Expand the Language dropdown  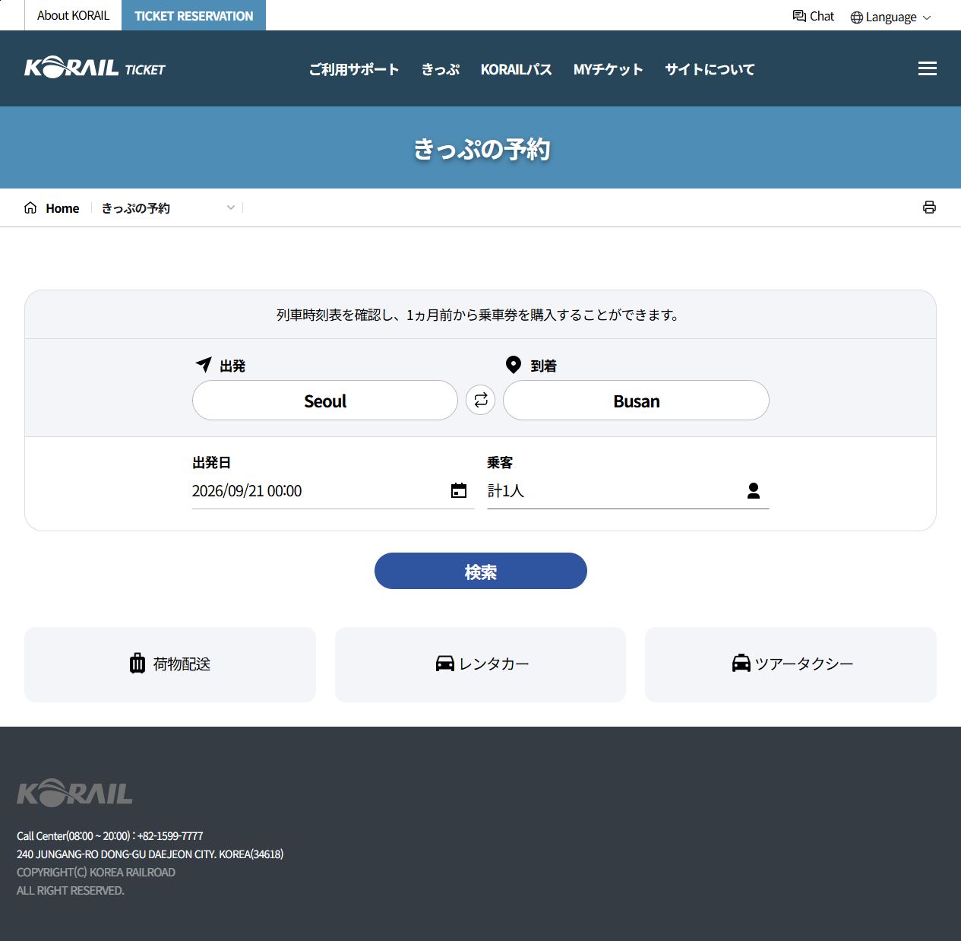tap(890, 17)
